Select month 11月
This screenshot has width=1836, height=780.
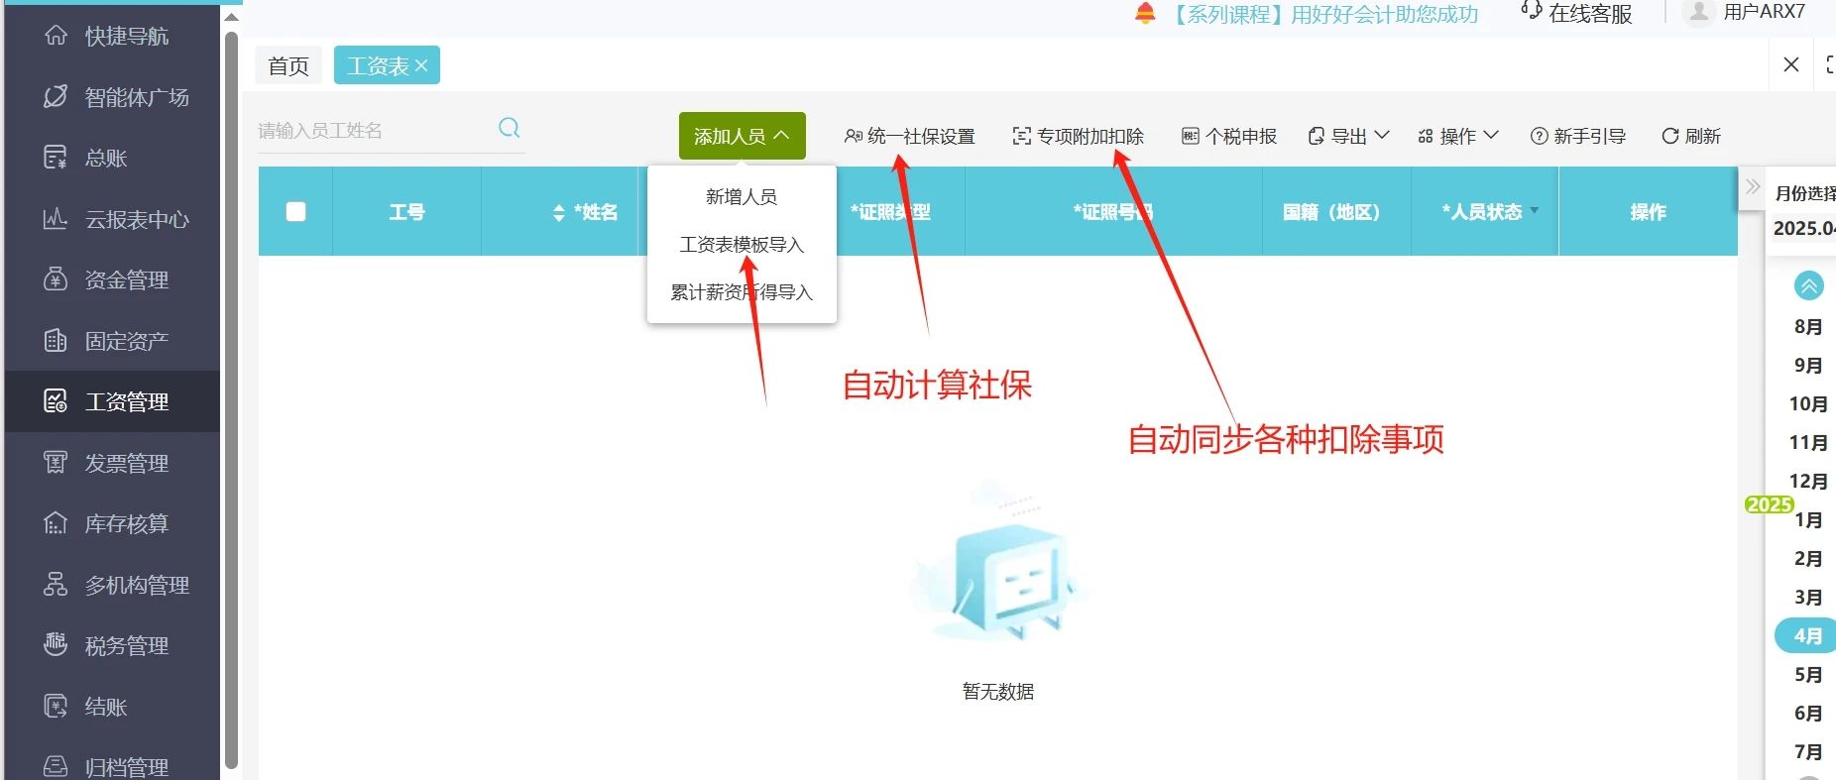click(x=1808, y=442)
